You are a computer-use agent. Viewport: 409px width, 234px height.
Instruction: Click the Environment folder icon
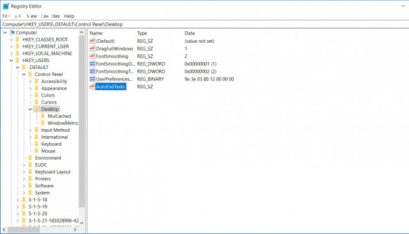point(30,158)
